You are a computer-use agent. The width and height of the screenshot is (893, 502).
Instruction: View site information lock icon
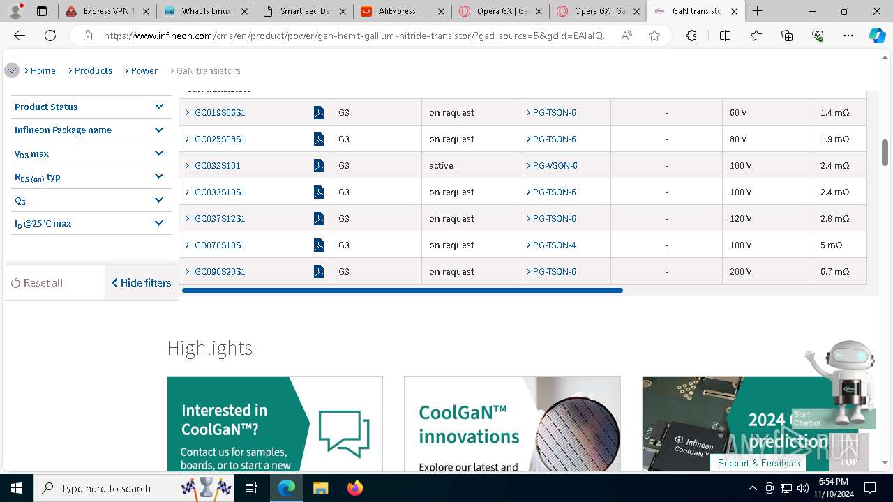pyautogui.click(x=87, y=36)
